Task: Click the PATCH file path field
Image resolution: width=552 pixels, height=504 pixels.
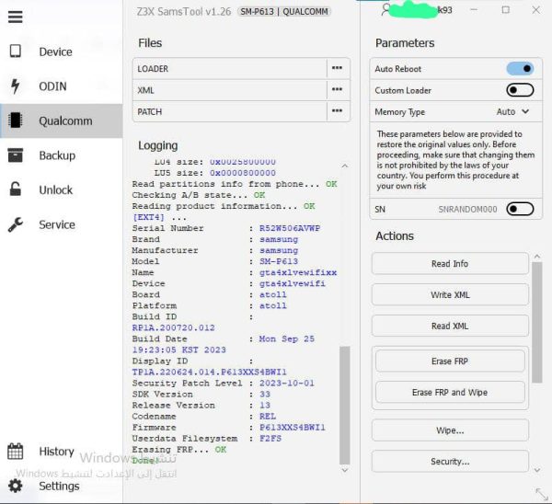Action: click(229, 111)
